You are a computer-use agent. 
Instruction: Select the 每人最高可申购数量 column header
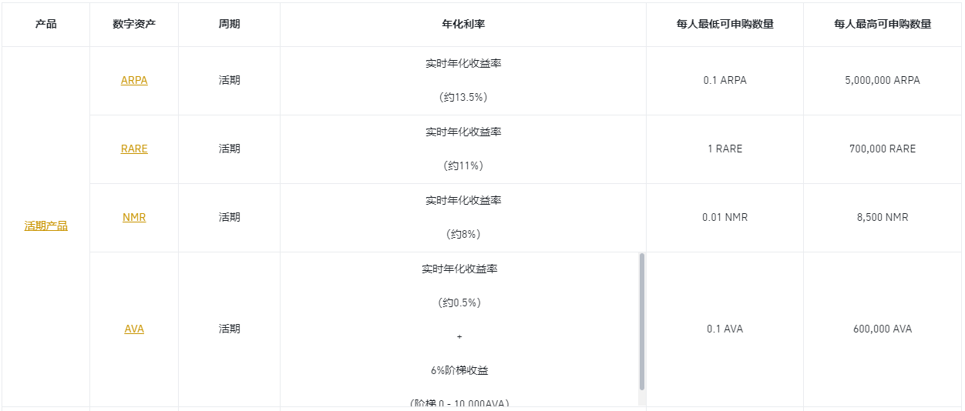tap(883, 24)
